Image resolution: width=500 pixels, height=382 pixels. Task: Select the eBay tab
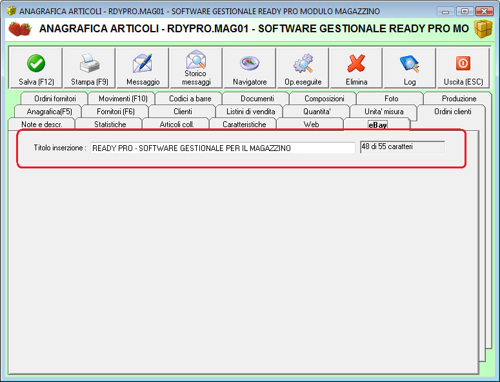[x=377, y=125]
